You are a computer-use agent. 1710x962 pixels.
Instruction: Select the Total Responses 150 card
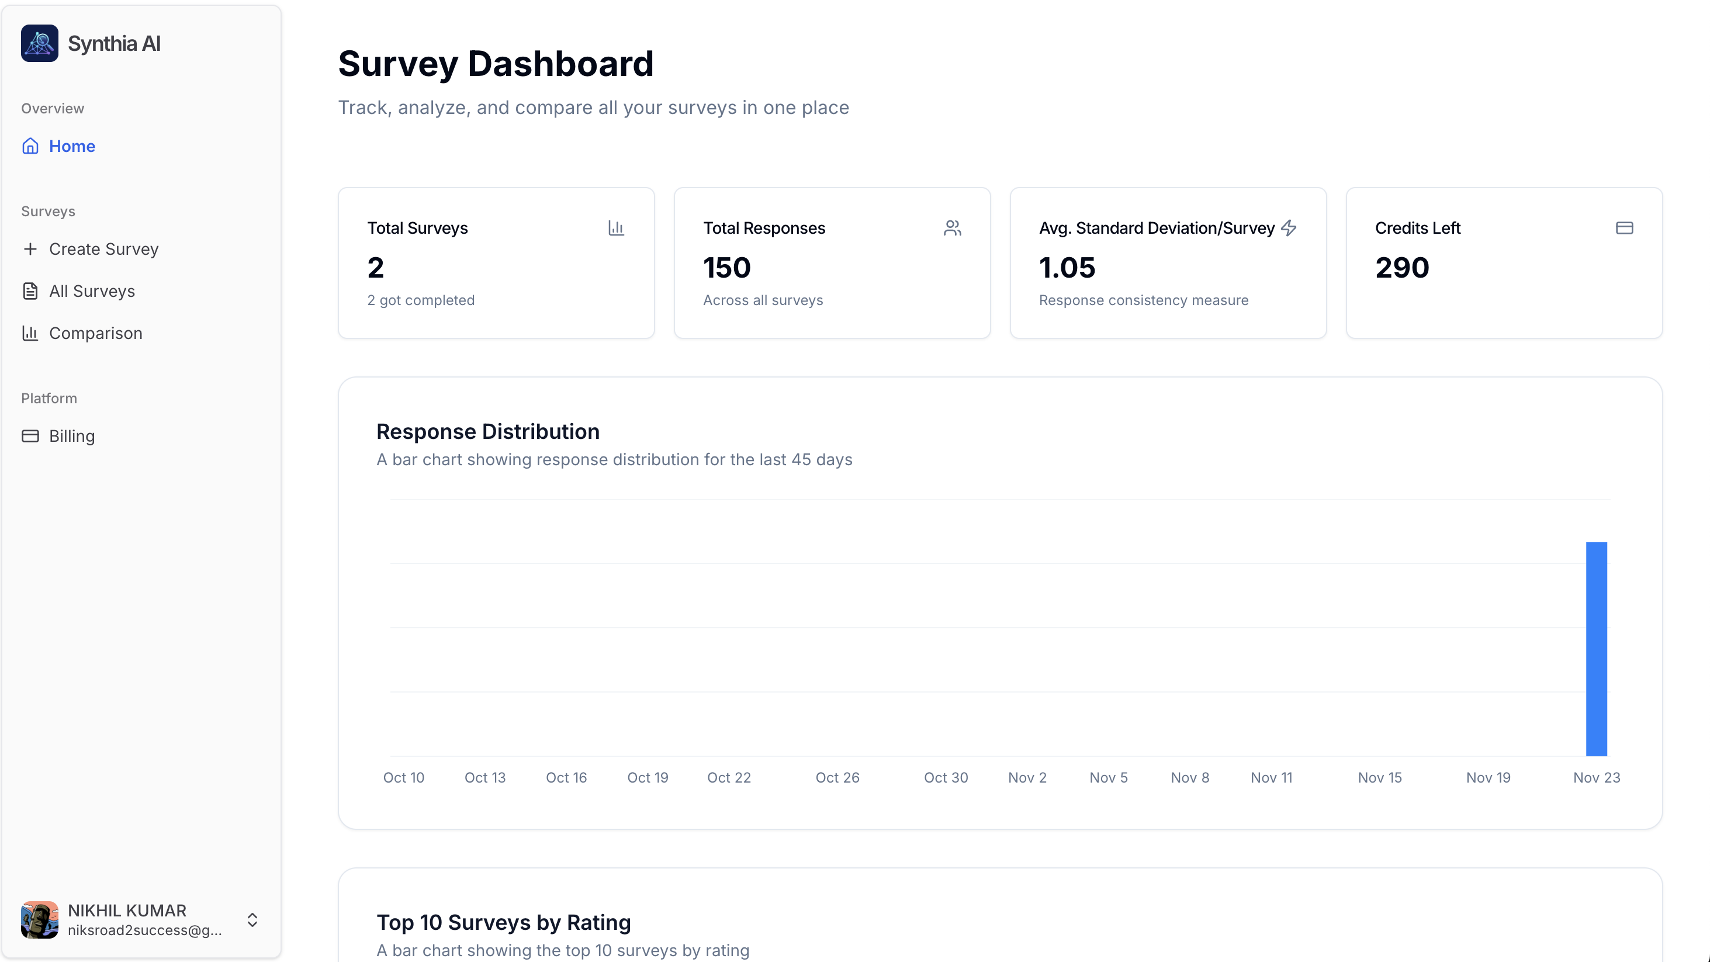pyautogui.click(x=832, y=263)
